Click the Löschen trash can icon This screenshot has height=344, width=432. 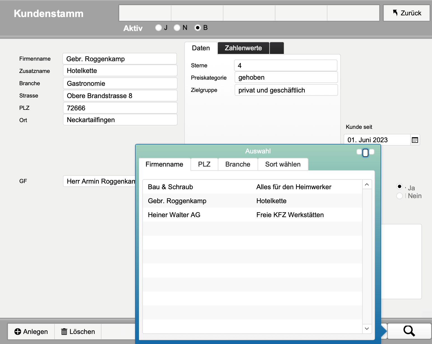[64, 332]
